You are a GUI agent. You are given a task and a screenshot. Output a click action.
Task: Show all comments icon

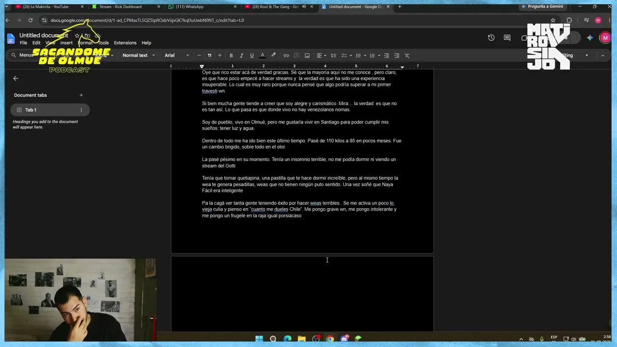click(x=507, y=38)
